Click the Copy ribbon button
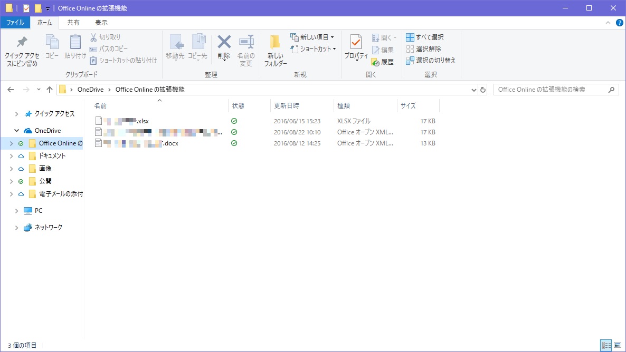Viewport: 626px width, 352px height. point(52,47)
